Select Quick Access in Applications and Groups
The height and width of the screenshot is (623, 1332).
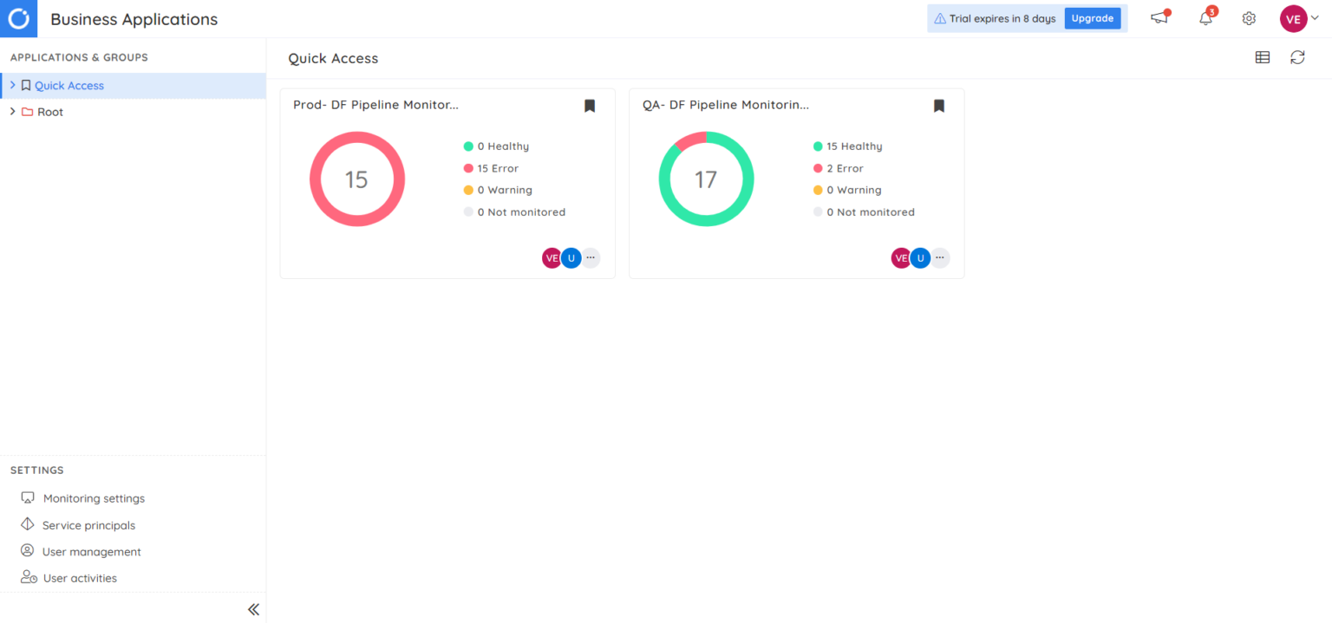tap(71, 85)
